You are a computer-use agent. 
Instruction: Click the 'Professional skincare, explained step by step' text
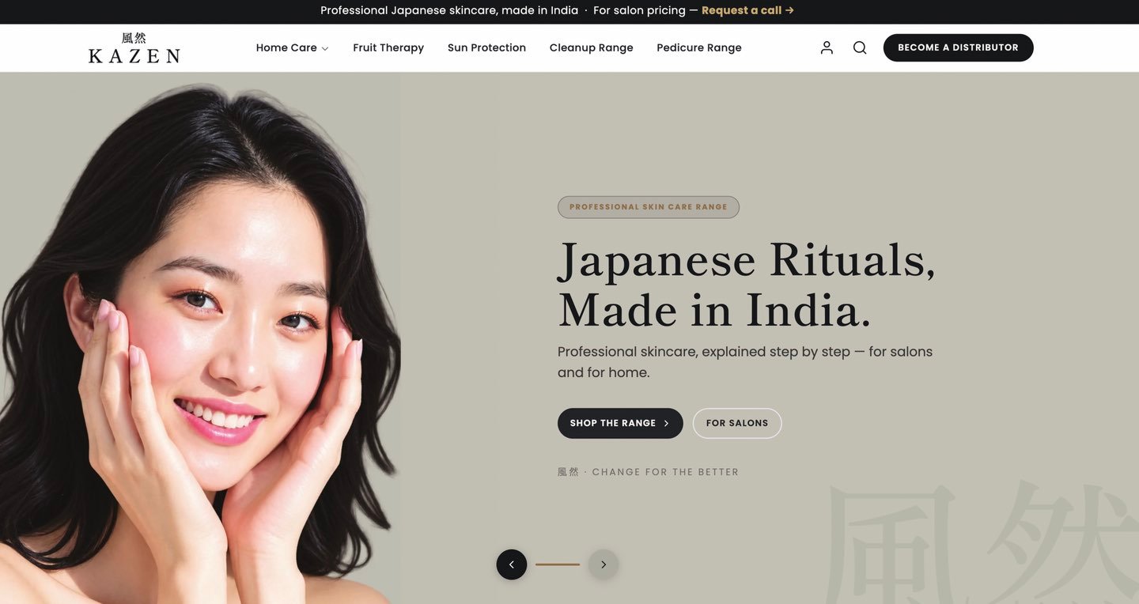coord(745,361)
